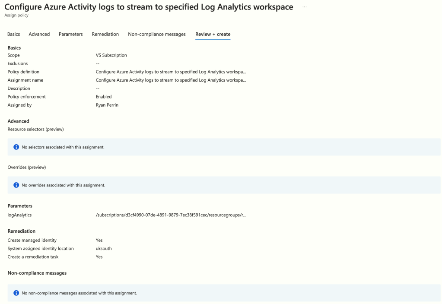Click the Ryan Perrin assigned by value
The width and height of the screenshot is (442, 304).
(107, 105)
